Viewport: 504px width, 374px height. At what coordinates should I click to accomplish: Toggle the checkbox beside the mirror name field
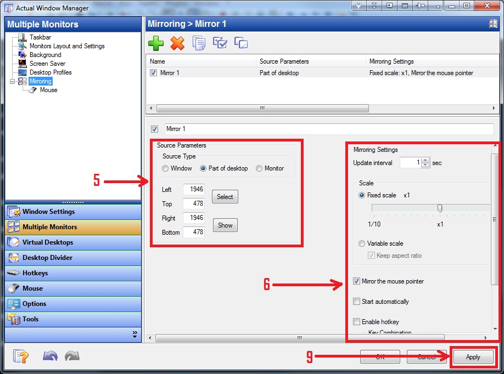(x=155, y=129)
